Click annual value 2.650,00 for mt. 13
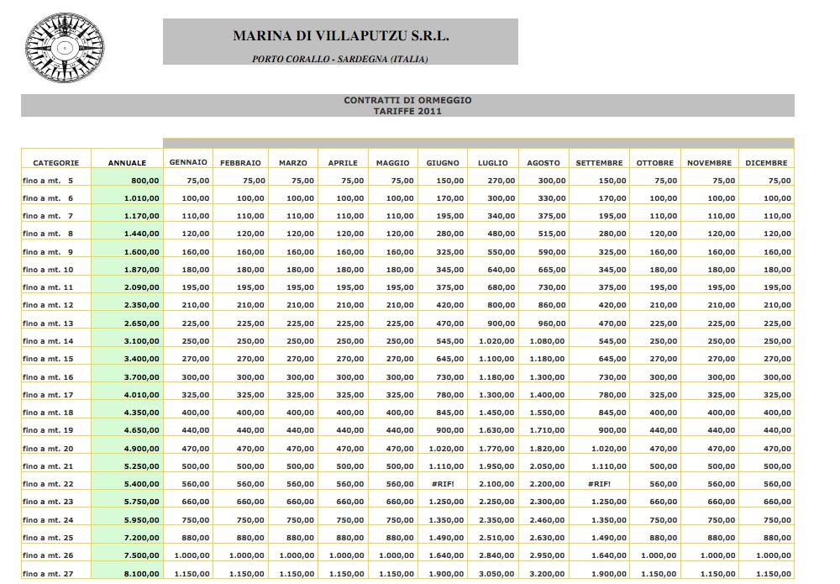 point(141,324)
